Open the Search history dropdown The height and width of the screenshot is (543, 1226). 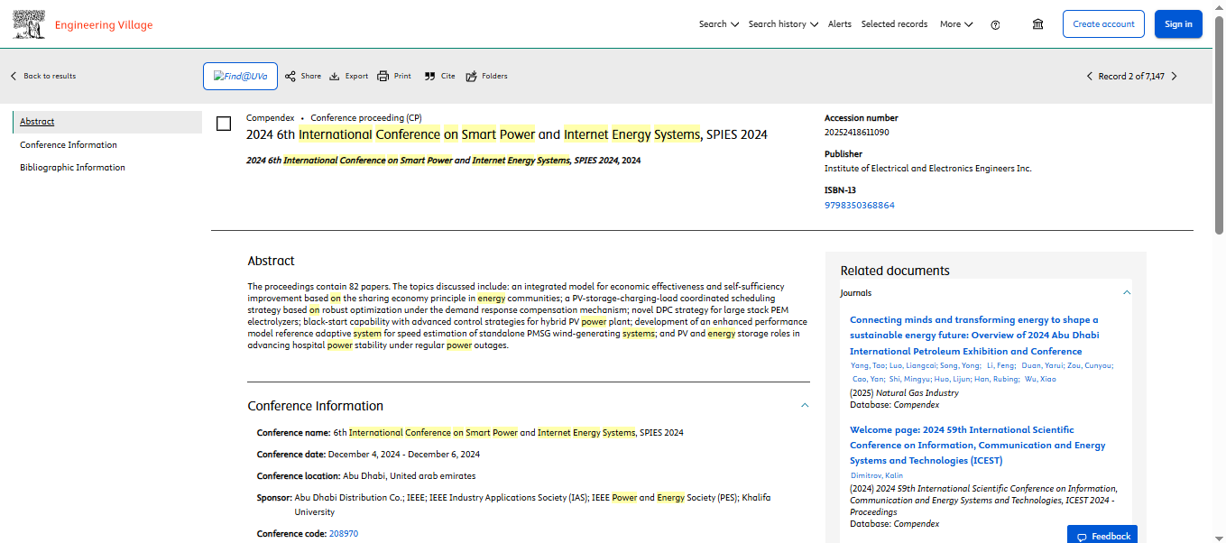pyautogui.click(x=782, y=24)
